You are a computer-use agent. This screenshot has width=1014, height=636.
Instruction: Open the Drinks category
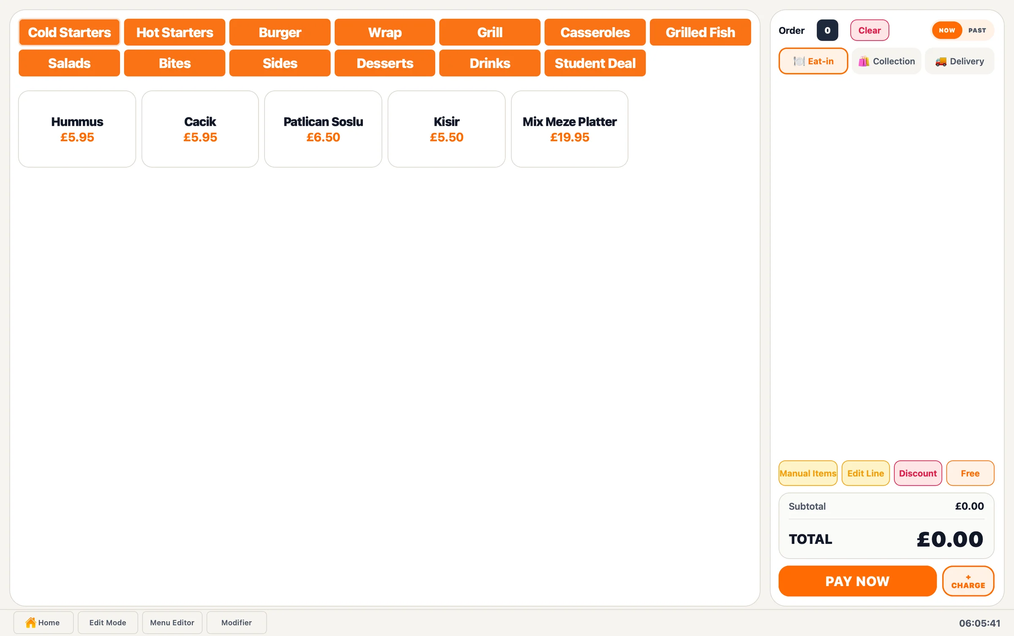[x=490, y=63]
